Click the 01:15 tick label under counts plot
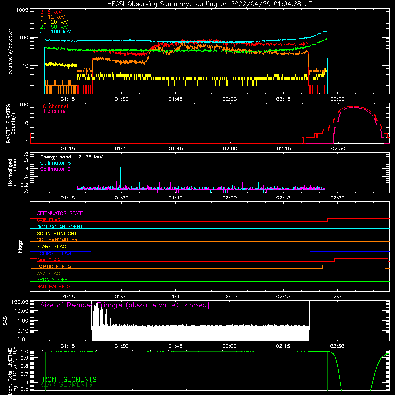The height and width of the screenshot is (395, 395). pyautogui.click(x=68, y=99)
